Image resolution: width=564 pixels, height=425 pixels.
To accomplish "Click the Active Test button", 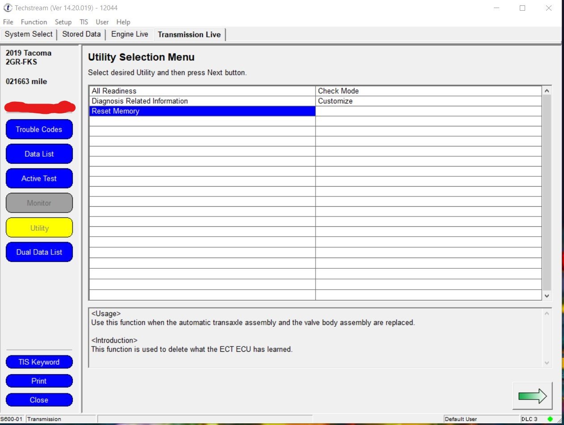I will 39,179.
